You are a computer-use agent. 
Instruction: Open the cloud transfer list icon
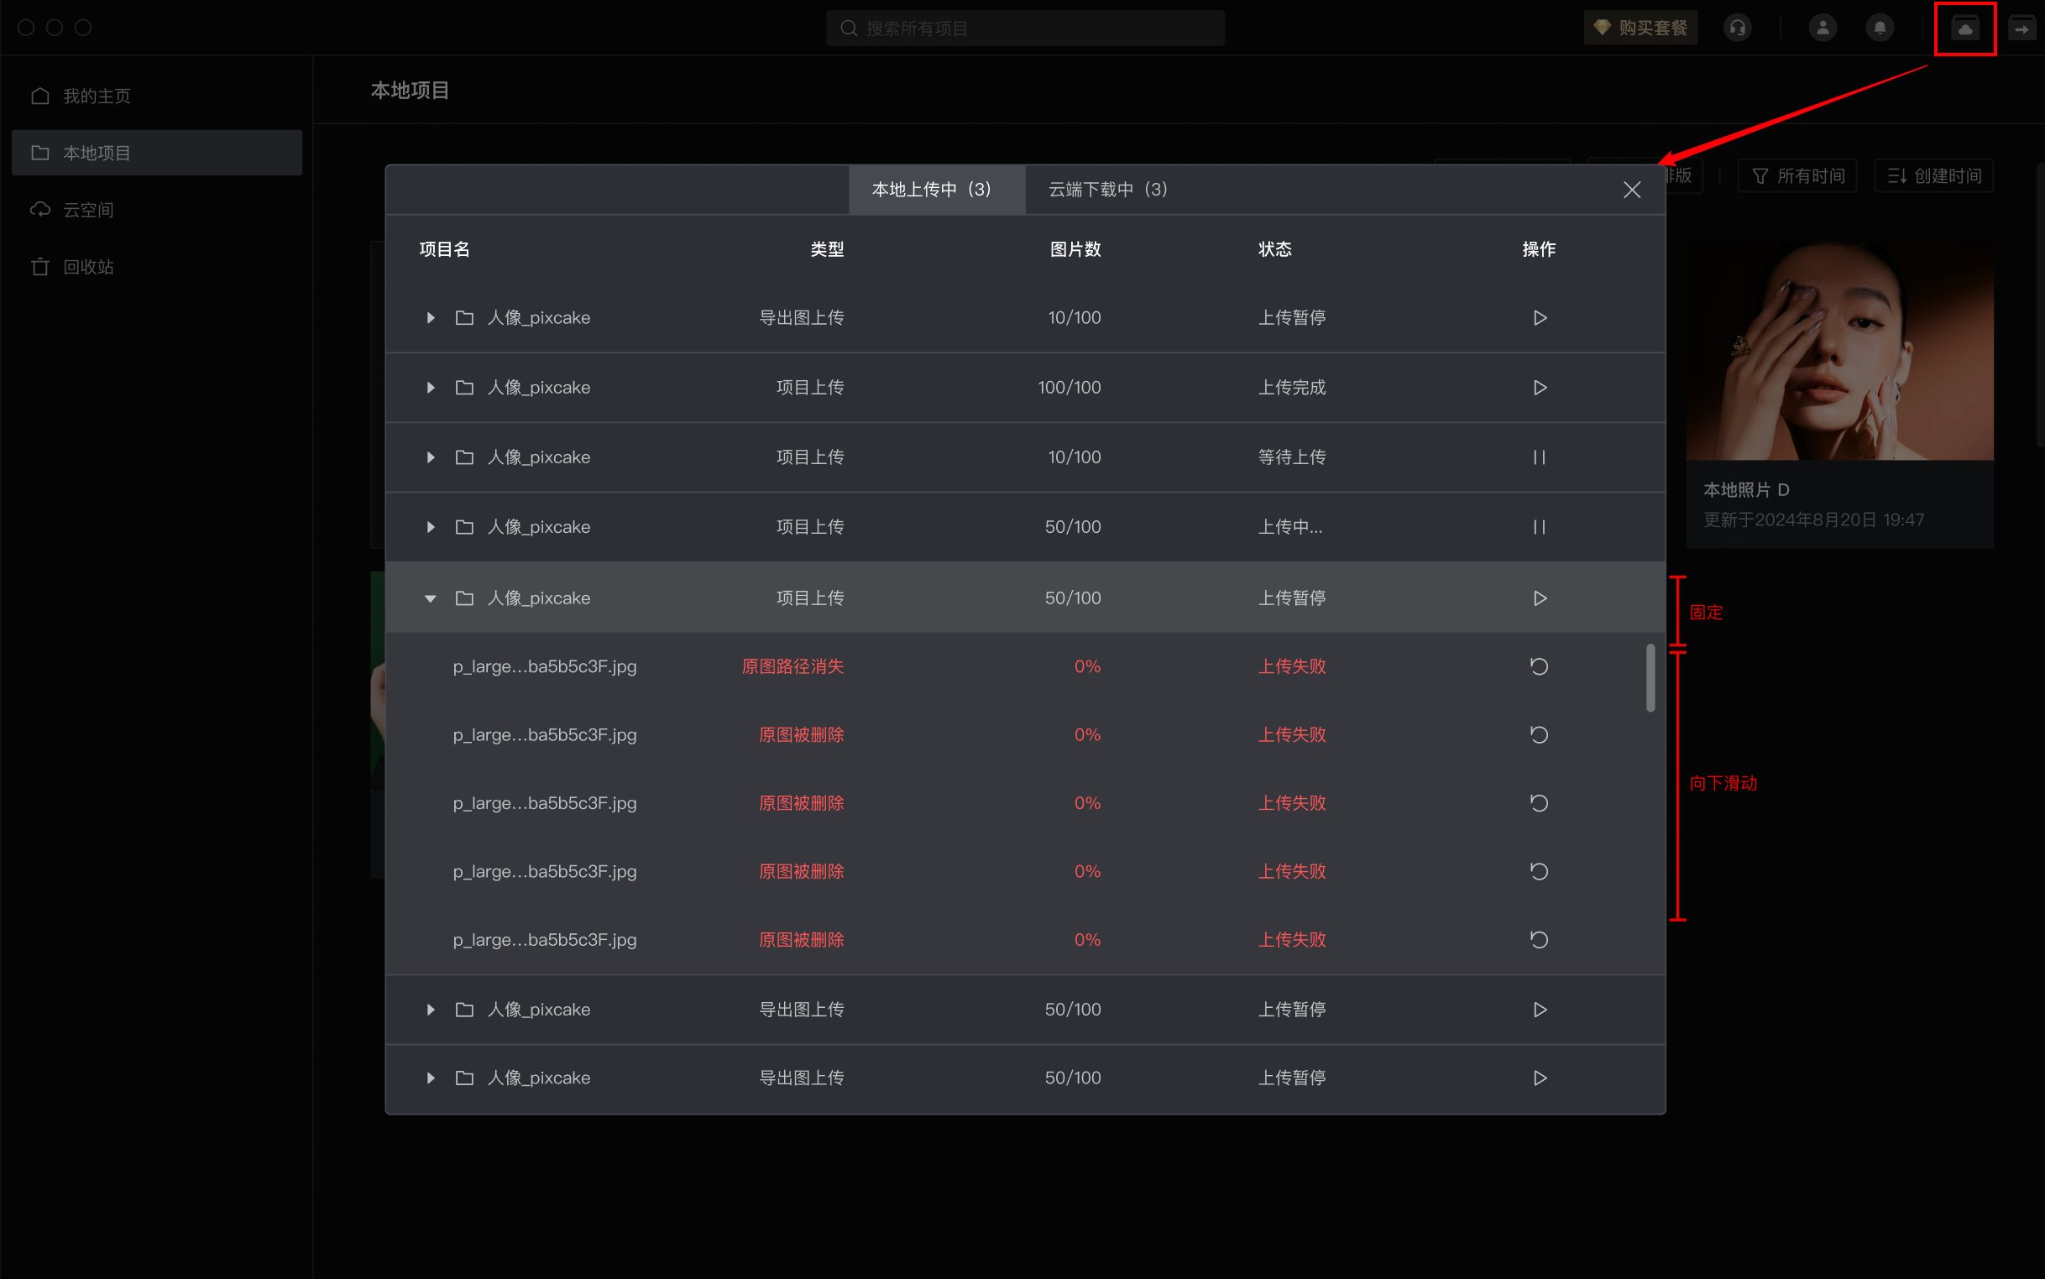click(1964, 29)
